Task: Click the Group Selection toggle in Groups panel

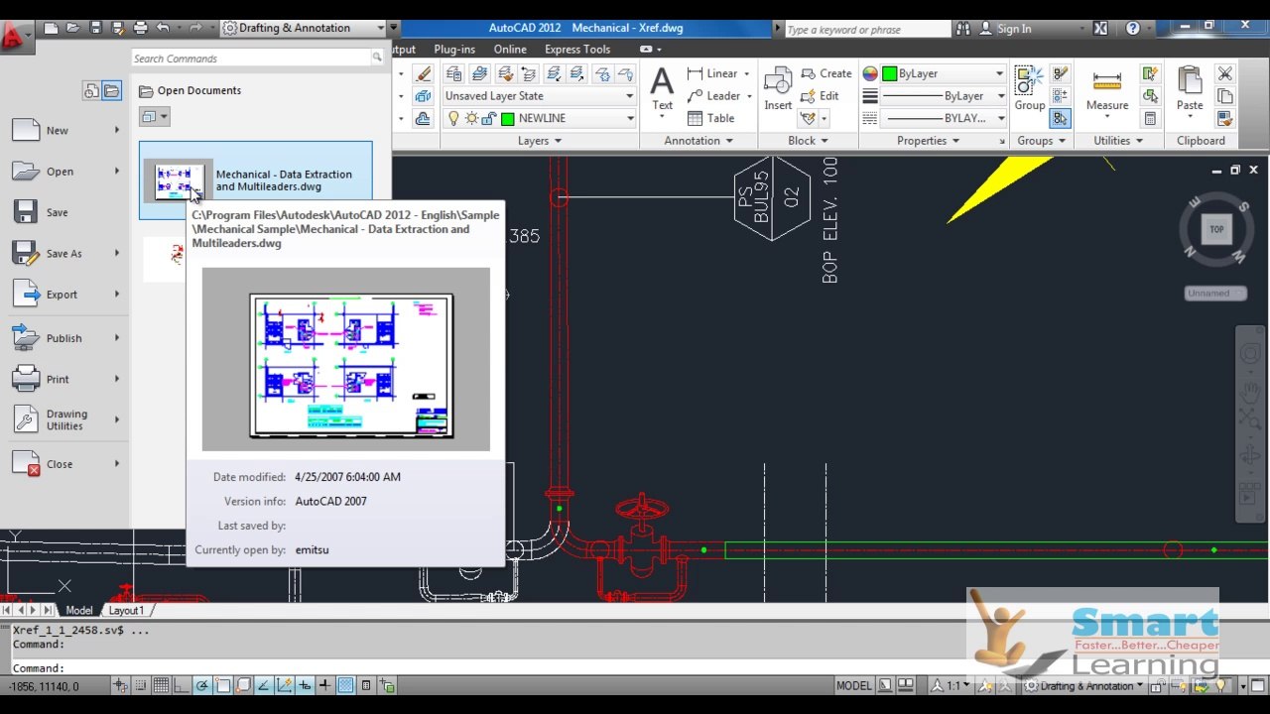Action: coord(1060,118)
